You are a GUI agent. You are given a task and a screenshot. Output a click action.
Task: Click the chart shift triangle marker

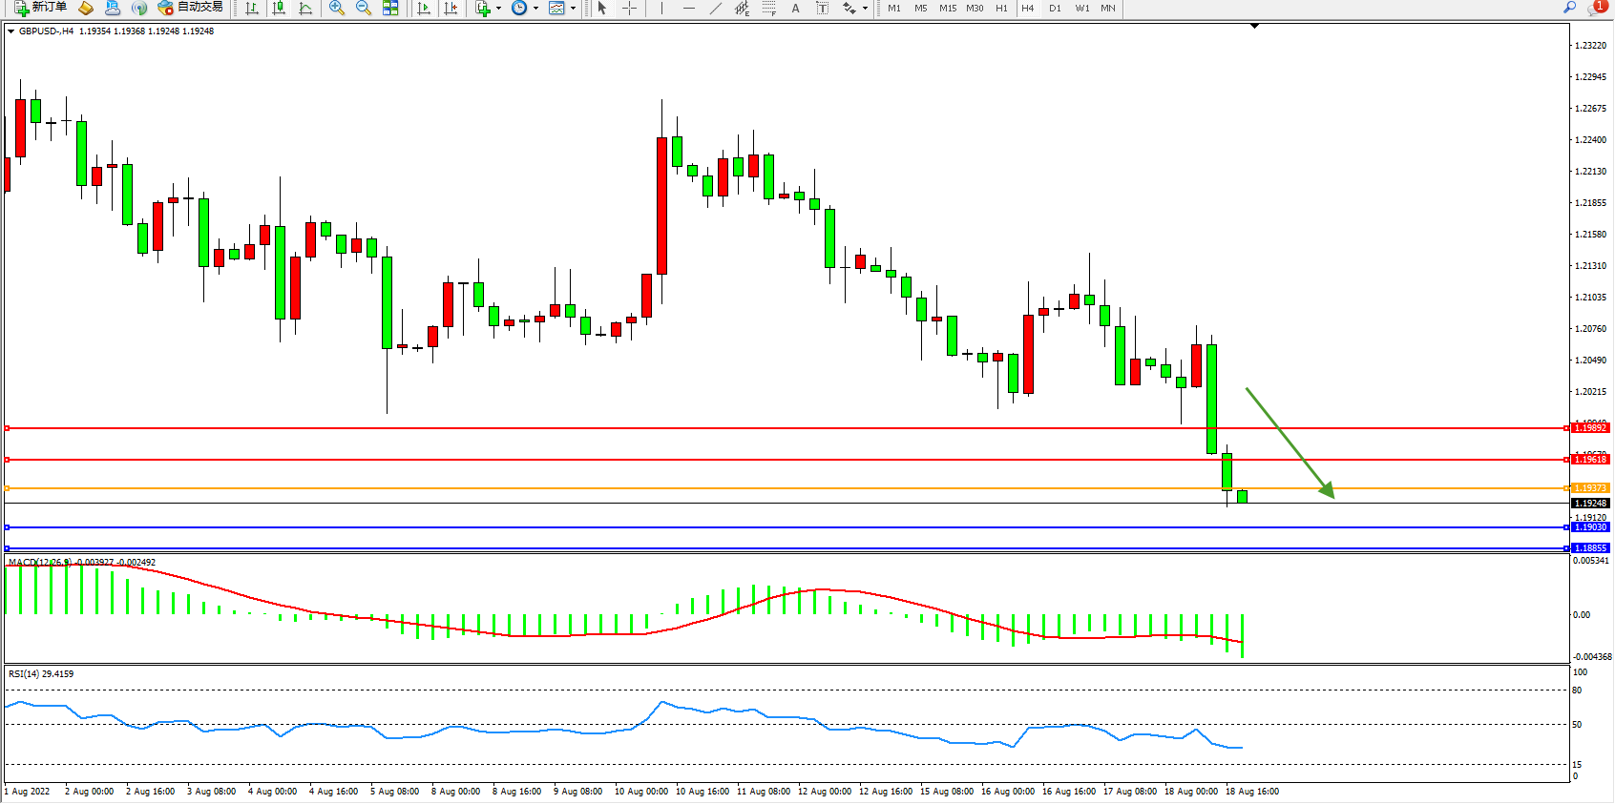point(1254,26)
